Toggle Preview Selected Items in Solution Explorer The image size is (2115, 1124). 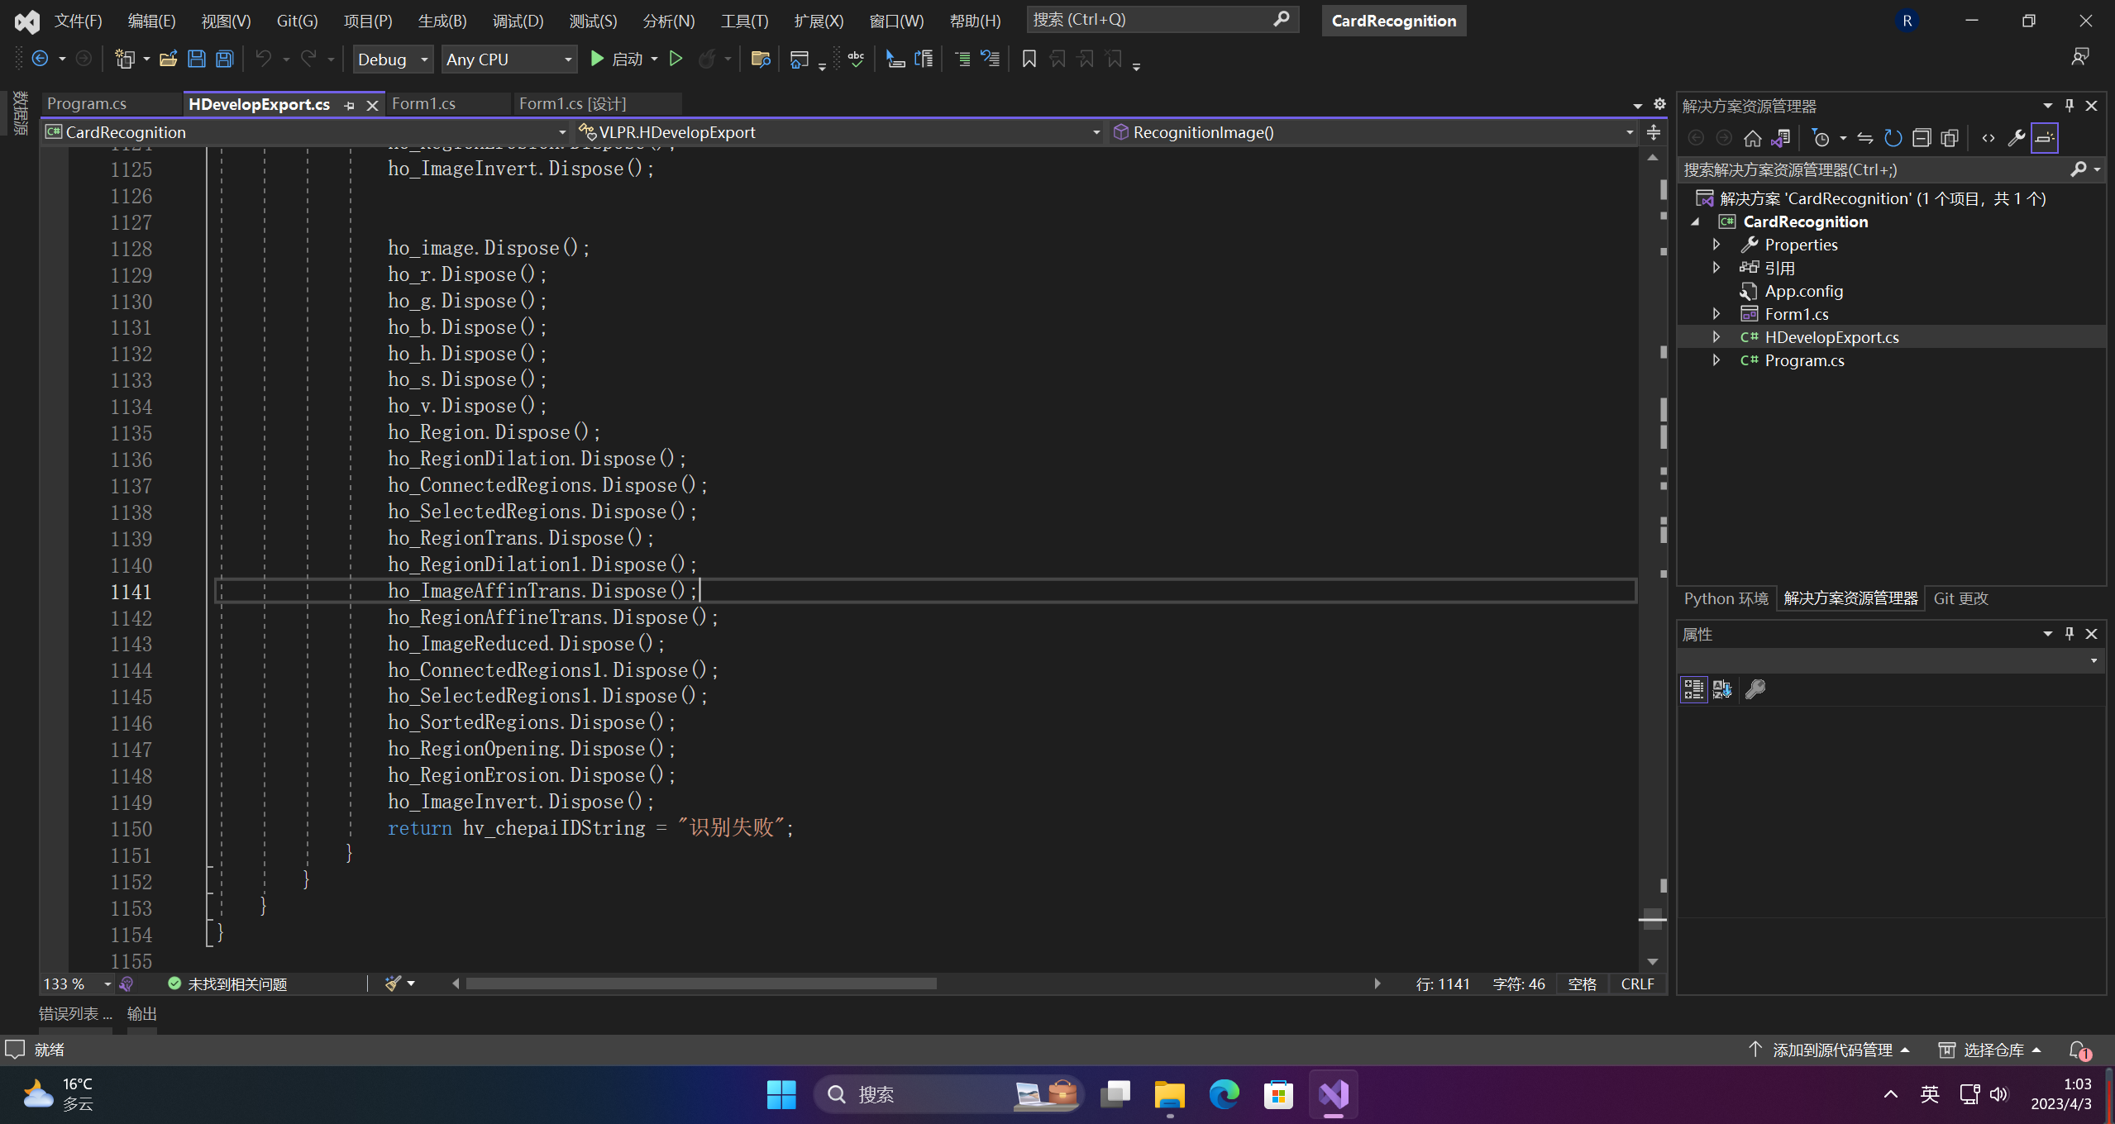(2044, 138)
